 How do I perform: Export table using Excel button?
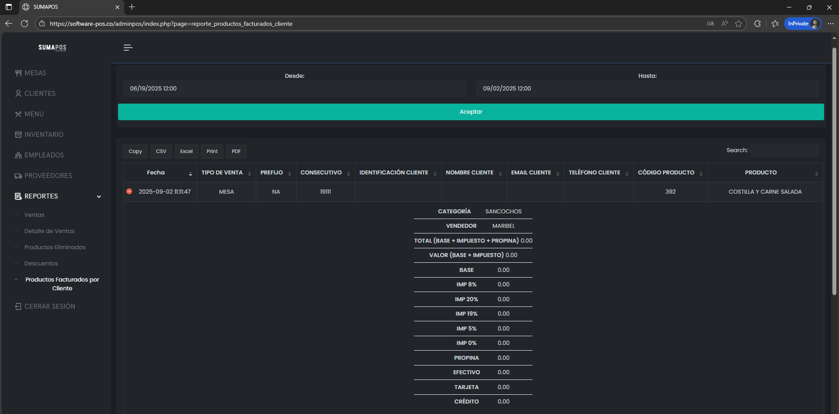tap(186, 151)
